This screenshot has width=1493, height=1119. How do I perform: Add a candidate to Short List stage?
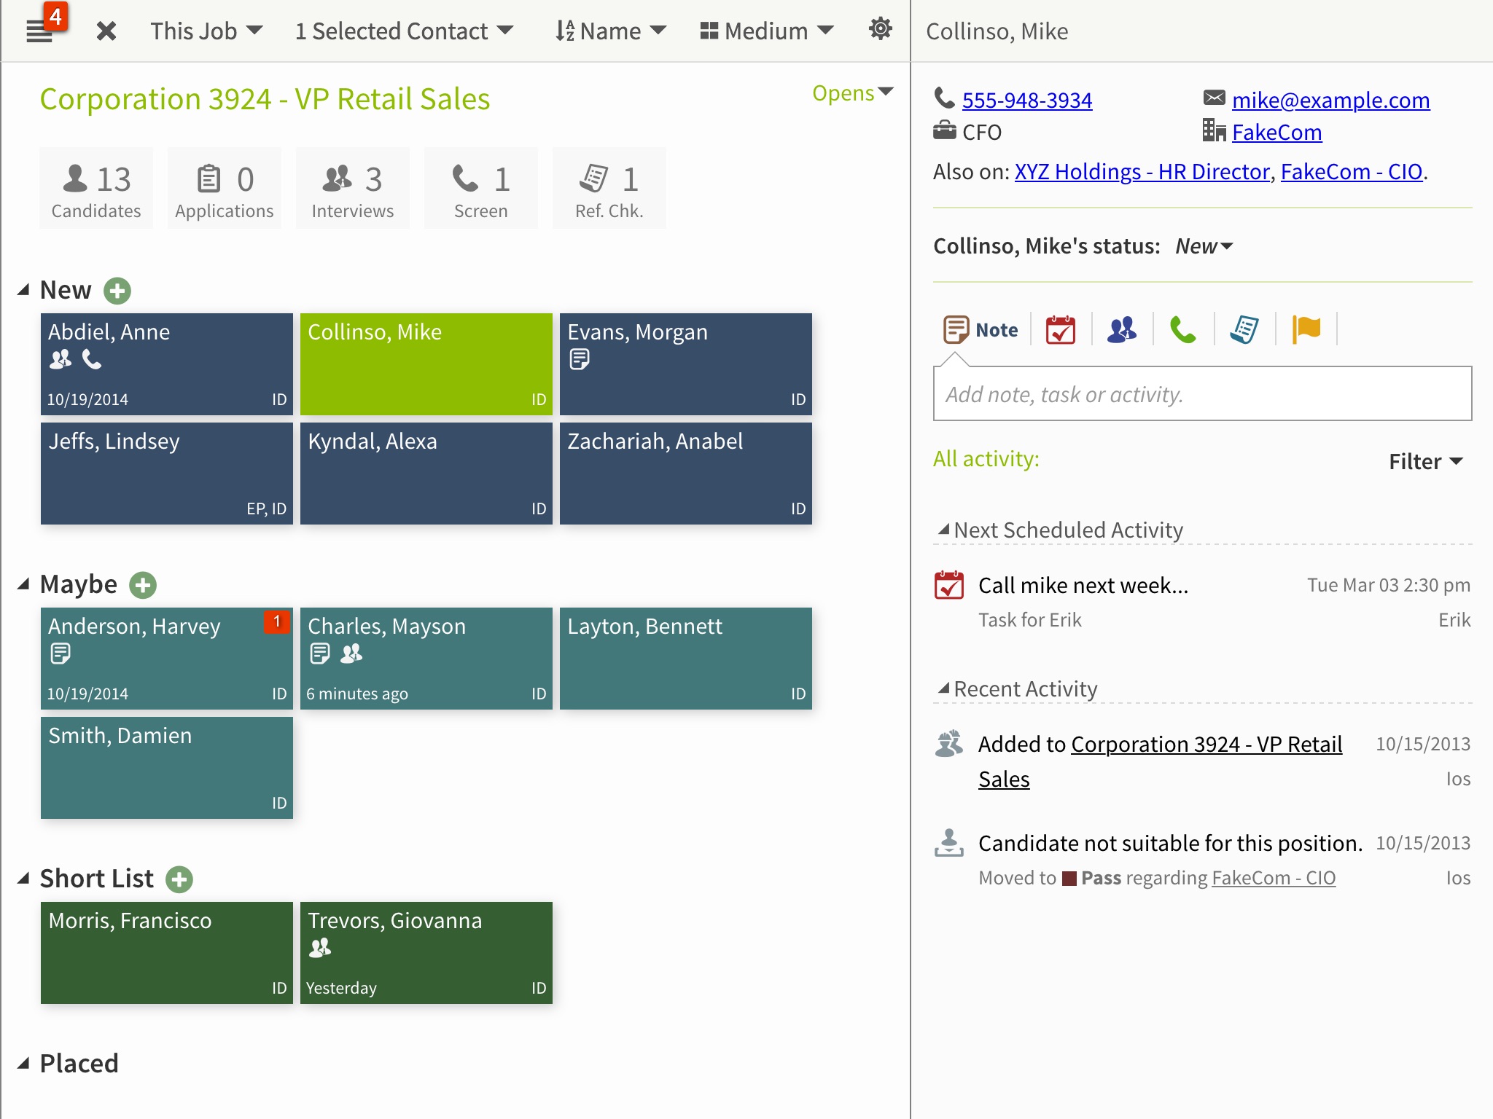[x=179, y=879]
